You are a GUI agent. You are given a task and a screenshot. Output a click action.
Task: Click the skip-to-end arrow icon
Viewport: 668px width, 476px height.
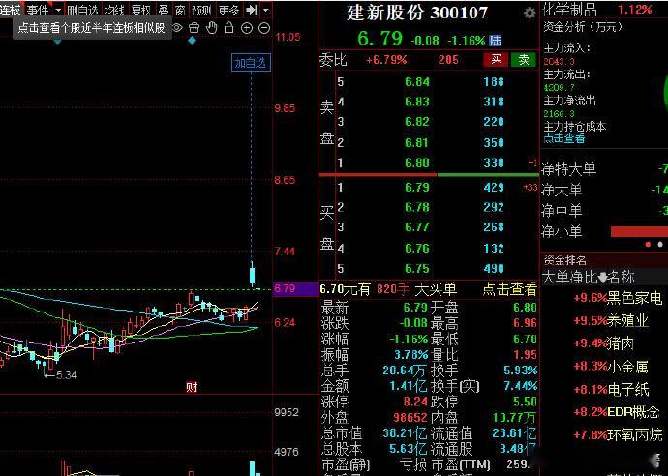[x=252, y=10]
